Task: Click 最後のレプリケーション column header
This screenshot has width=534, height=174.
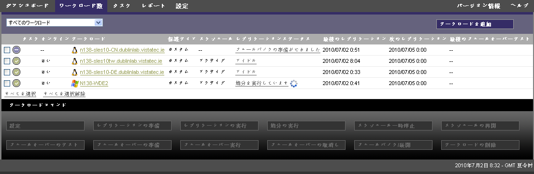Action: (x=355, y=39)
